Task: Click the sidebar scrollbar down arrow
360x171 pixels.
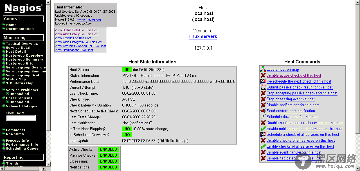Action: click(48, 164)
